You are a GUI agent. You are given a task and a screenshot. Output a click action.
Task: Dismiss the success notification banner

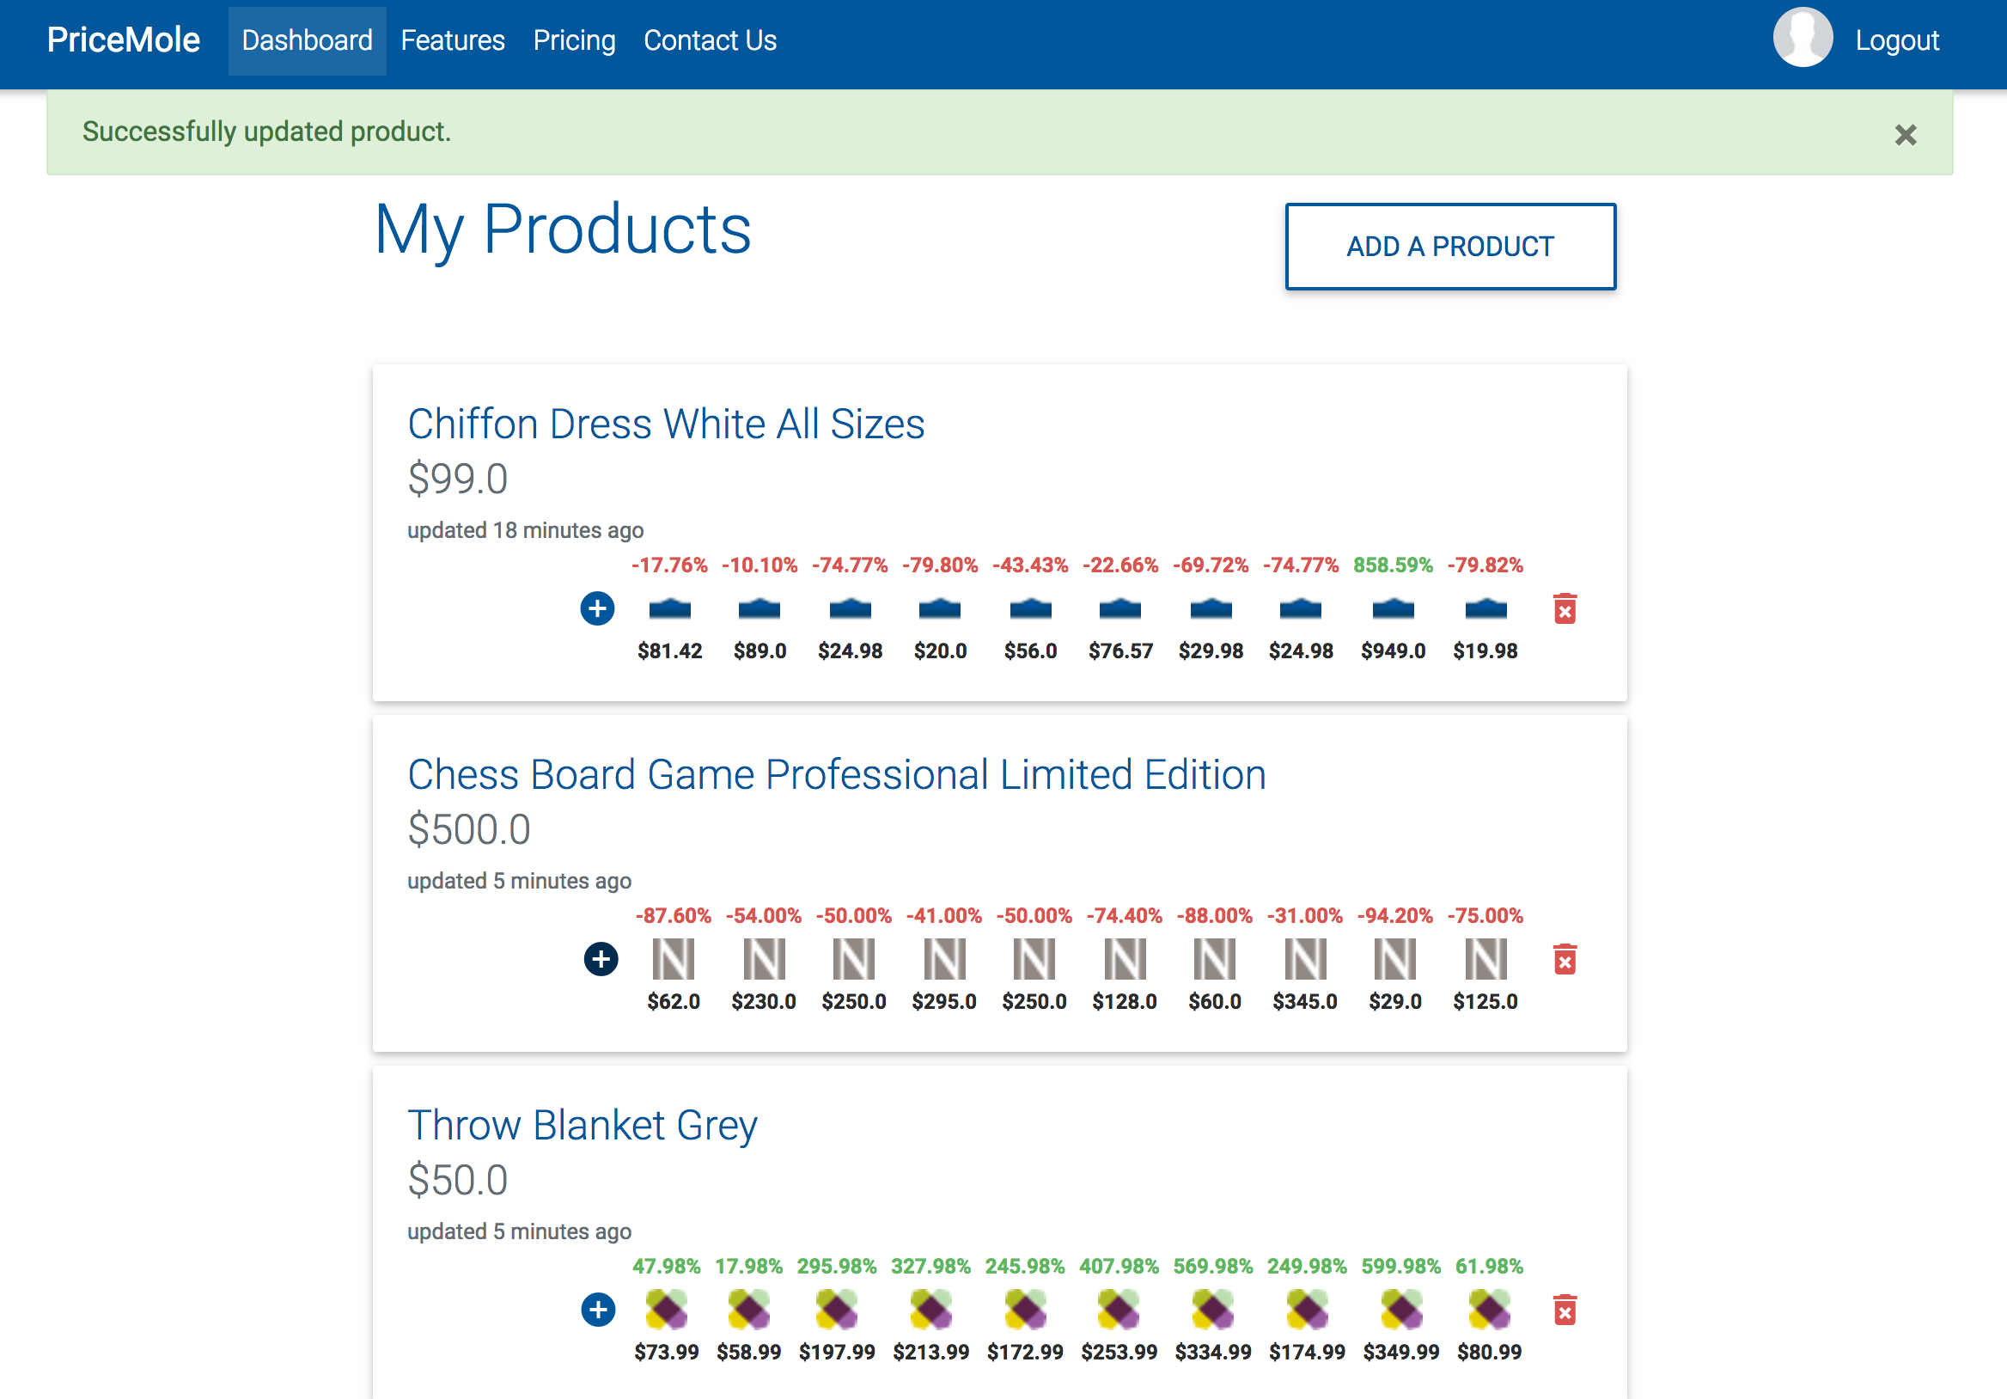[1905, 135]
